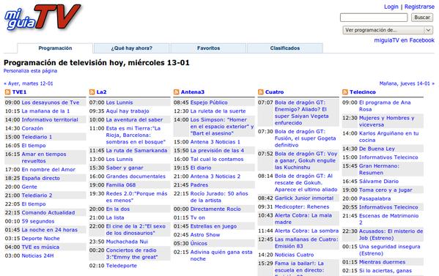
Task: Open Amar en tiempos revueltos
Action: tap(44, 157)
